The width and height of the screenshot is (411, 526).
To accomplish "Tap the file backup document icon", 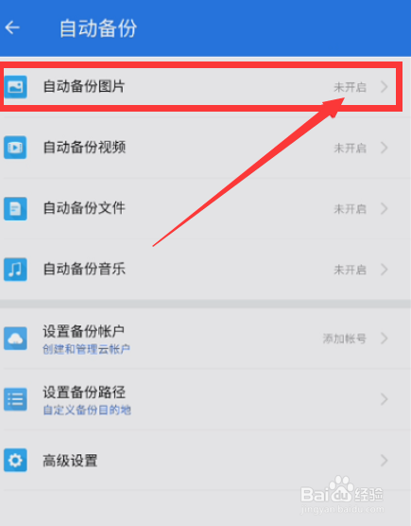I will 15,209.
